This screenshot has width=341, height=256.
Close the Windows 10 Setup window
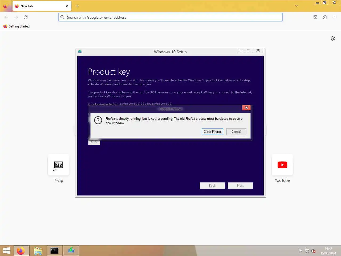(258, 51)
